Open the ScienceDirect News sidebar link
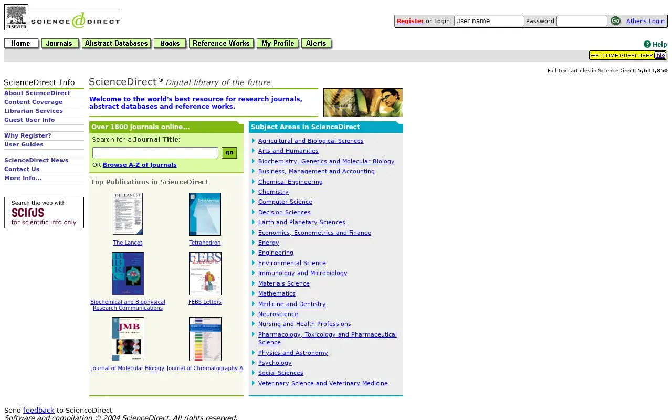Viewport: 672px width, 420px height. point(36,160)
